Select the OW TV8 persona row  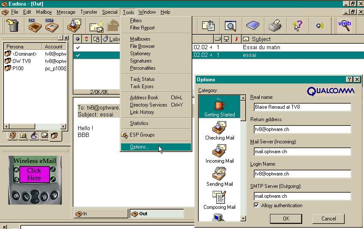(35, 61)
